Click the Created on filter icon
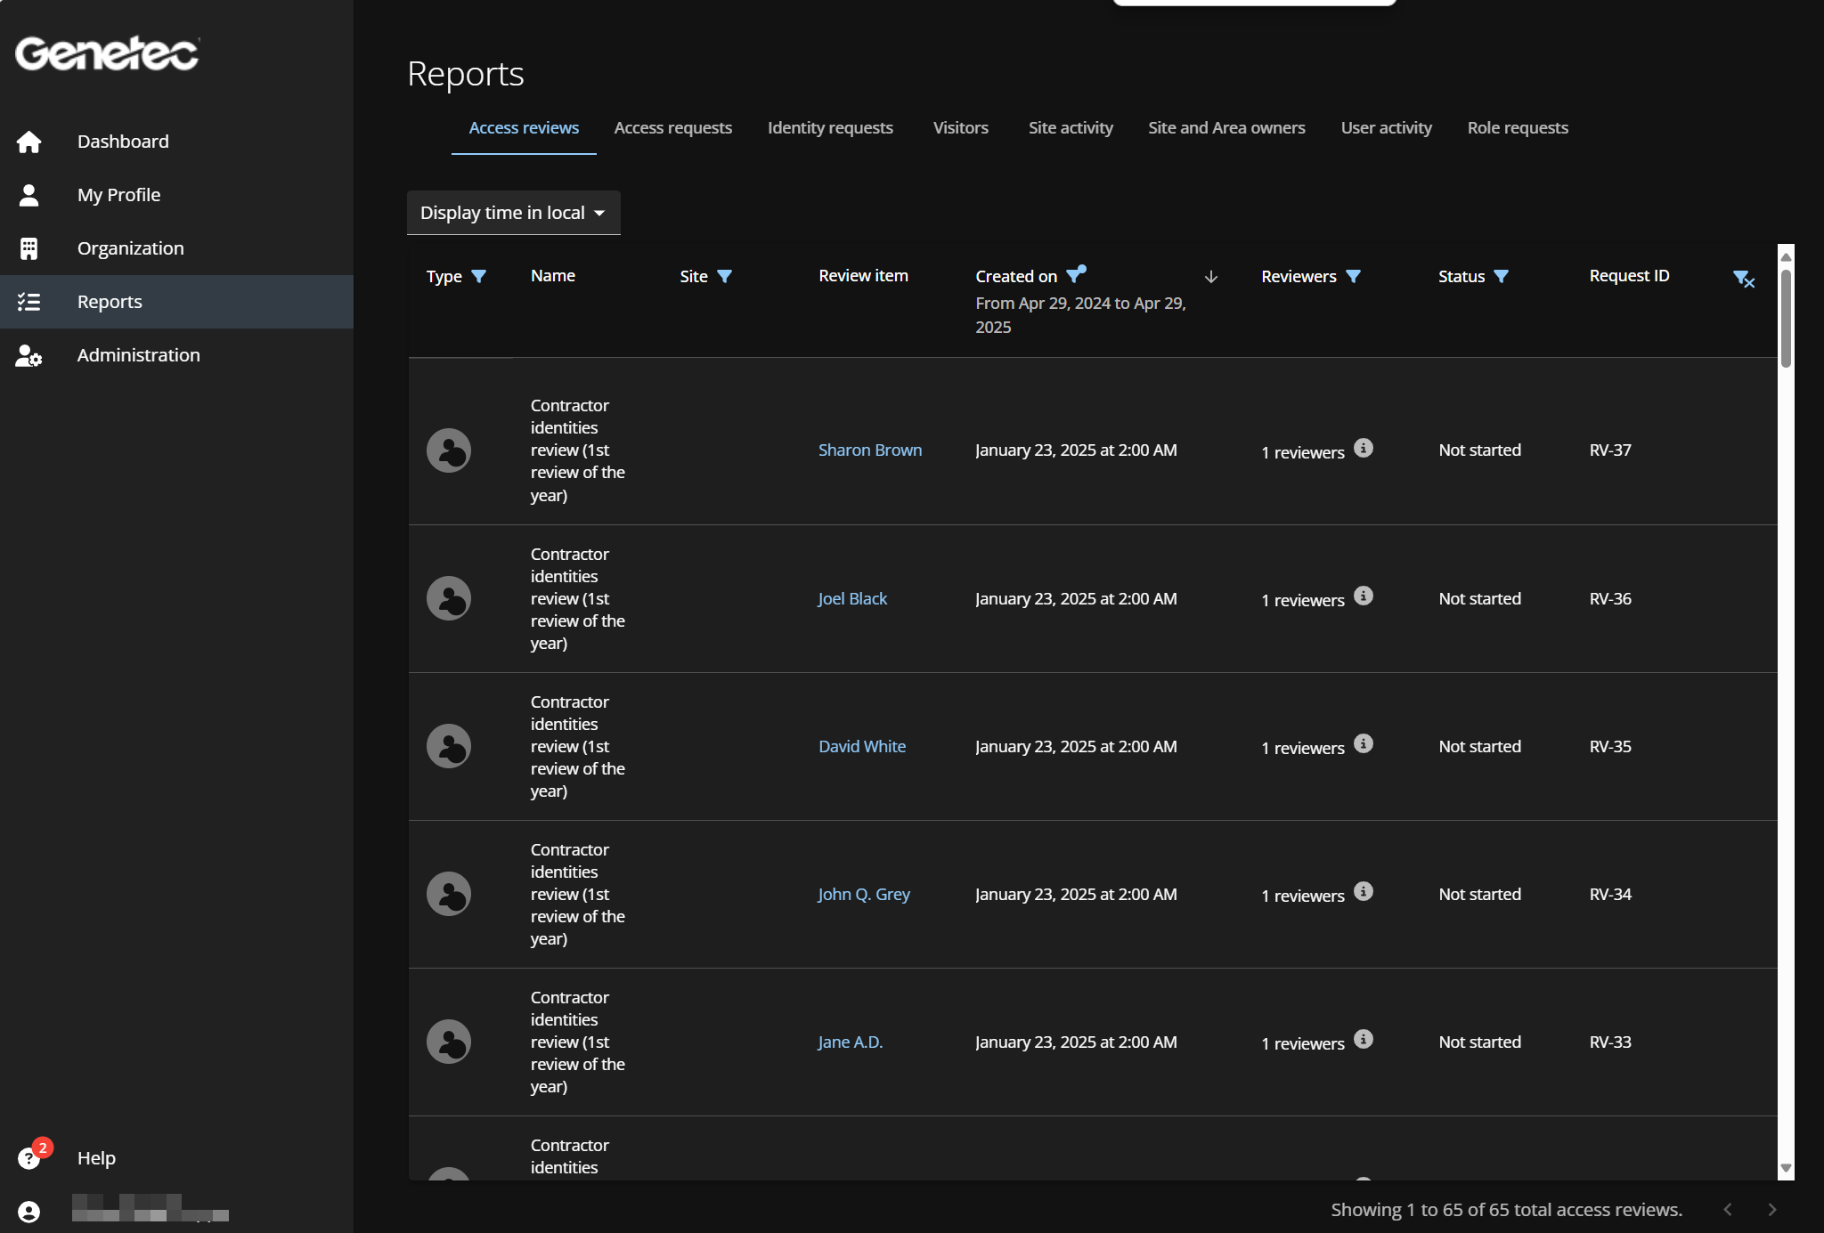Screen dimensions: 1824x1233 pos(1076,275)
